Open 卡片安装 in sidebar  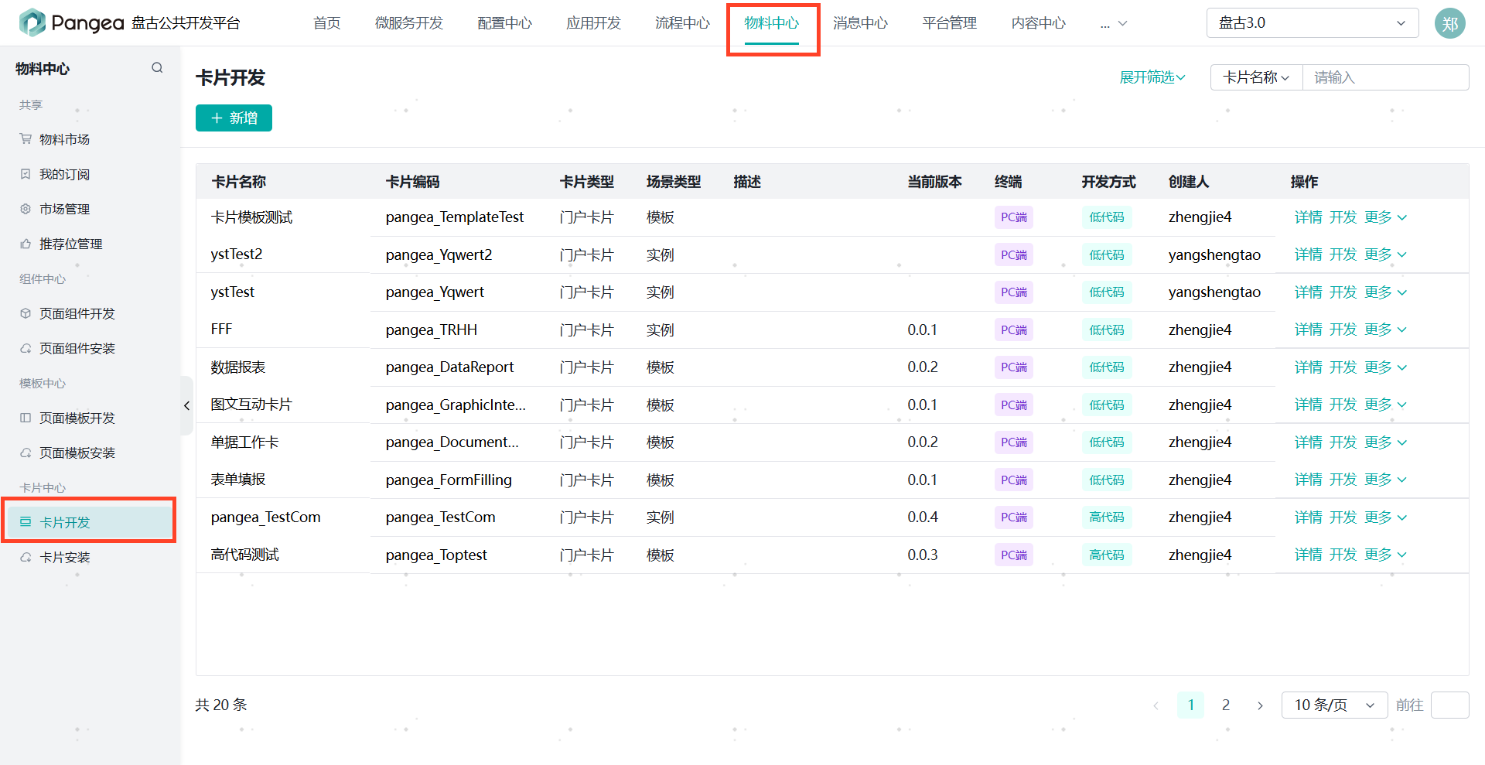pyautogui.click(x=65, y=557)
